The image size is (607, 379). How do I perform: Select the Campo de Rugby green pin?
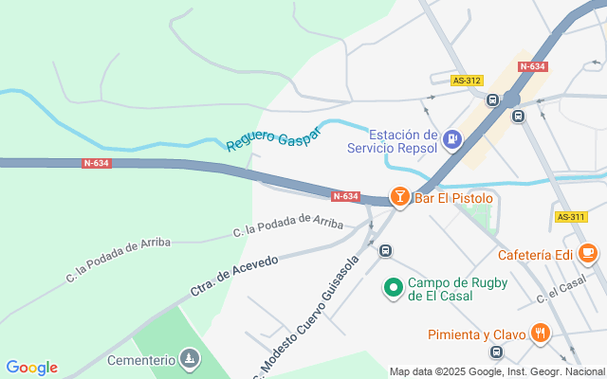click(x=394, y=288)
